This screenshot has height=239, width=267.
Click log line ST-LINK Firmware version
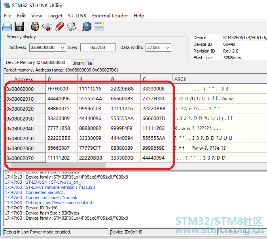click(x=50, y=187)
